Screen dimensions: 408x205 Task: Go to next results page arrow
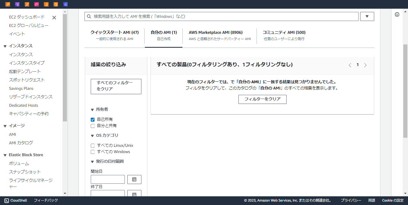pyautogui.click(x=365, y=65)
